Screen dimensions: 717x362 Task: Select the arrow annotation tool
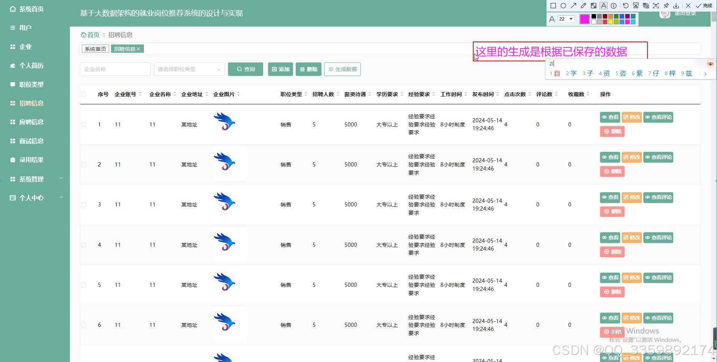(x=573, y=6)
